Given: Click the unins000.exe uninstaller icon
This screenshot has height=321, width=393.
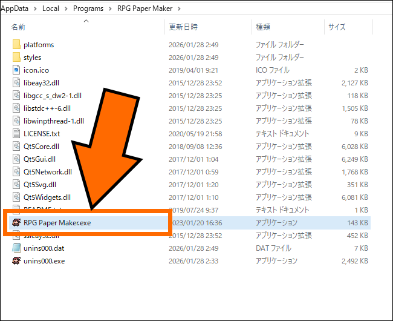Looking at the screenshot, I should tap(16, 261).
